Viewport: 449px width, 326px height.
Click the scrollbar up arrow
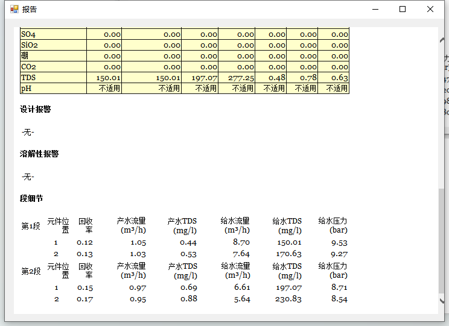(x=442, y=40)
